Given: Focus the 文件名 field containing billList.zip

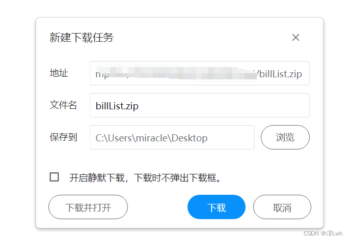Looking at the screenshot, I should tap(199, 105).
